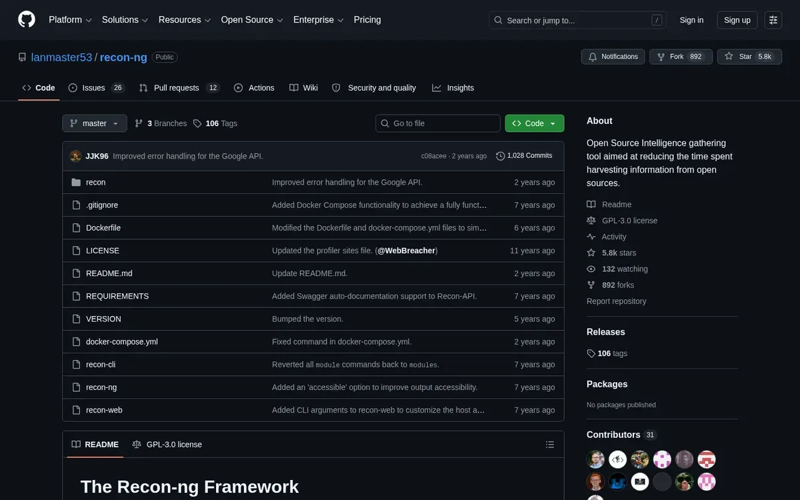Viewport: 800px width, 500px height.
Task: View the 1,028 Commits history
Action: point(524,156)
